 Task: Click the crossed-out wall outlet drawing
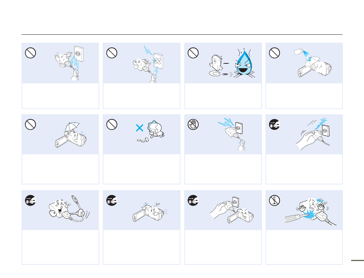tap(158, 61)
